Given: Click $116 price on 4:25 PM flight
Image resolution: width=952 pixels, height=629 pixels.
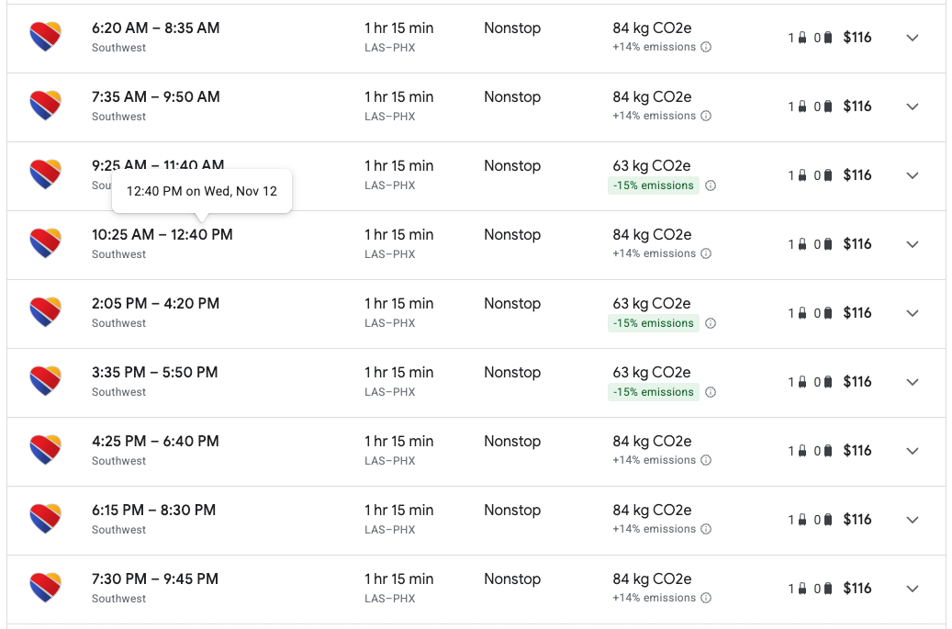Looking at the screenshot, I should tap(857, 451).
